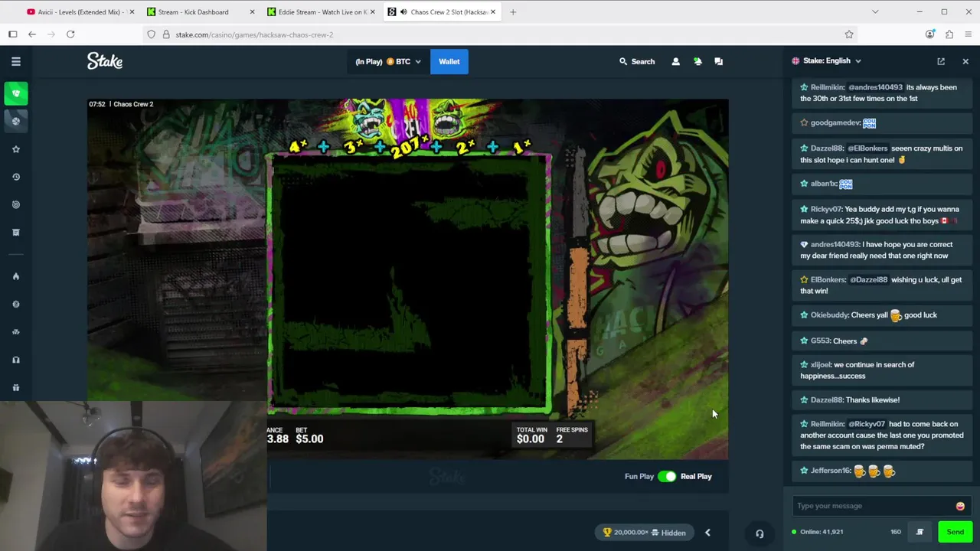
Task: Open the Stake hamburger menu
Action: [x=16, y=61]
